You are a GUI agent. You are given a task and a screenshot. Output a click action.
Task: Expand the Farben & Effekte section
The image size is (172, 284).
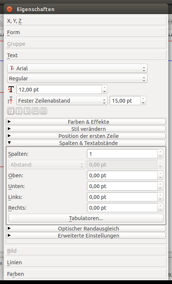coord(86,122)
